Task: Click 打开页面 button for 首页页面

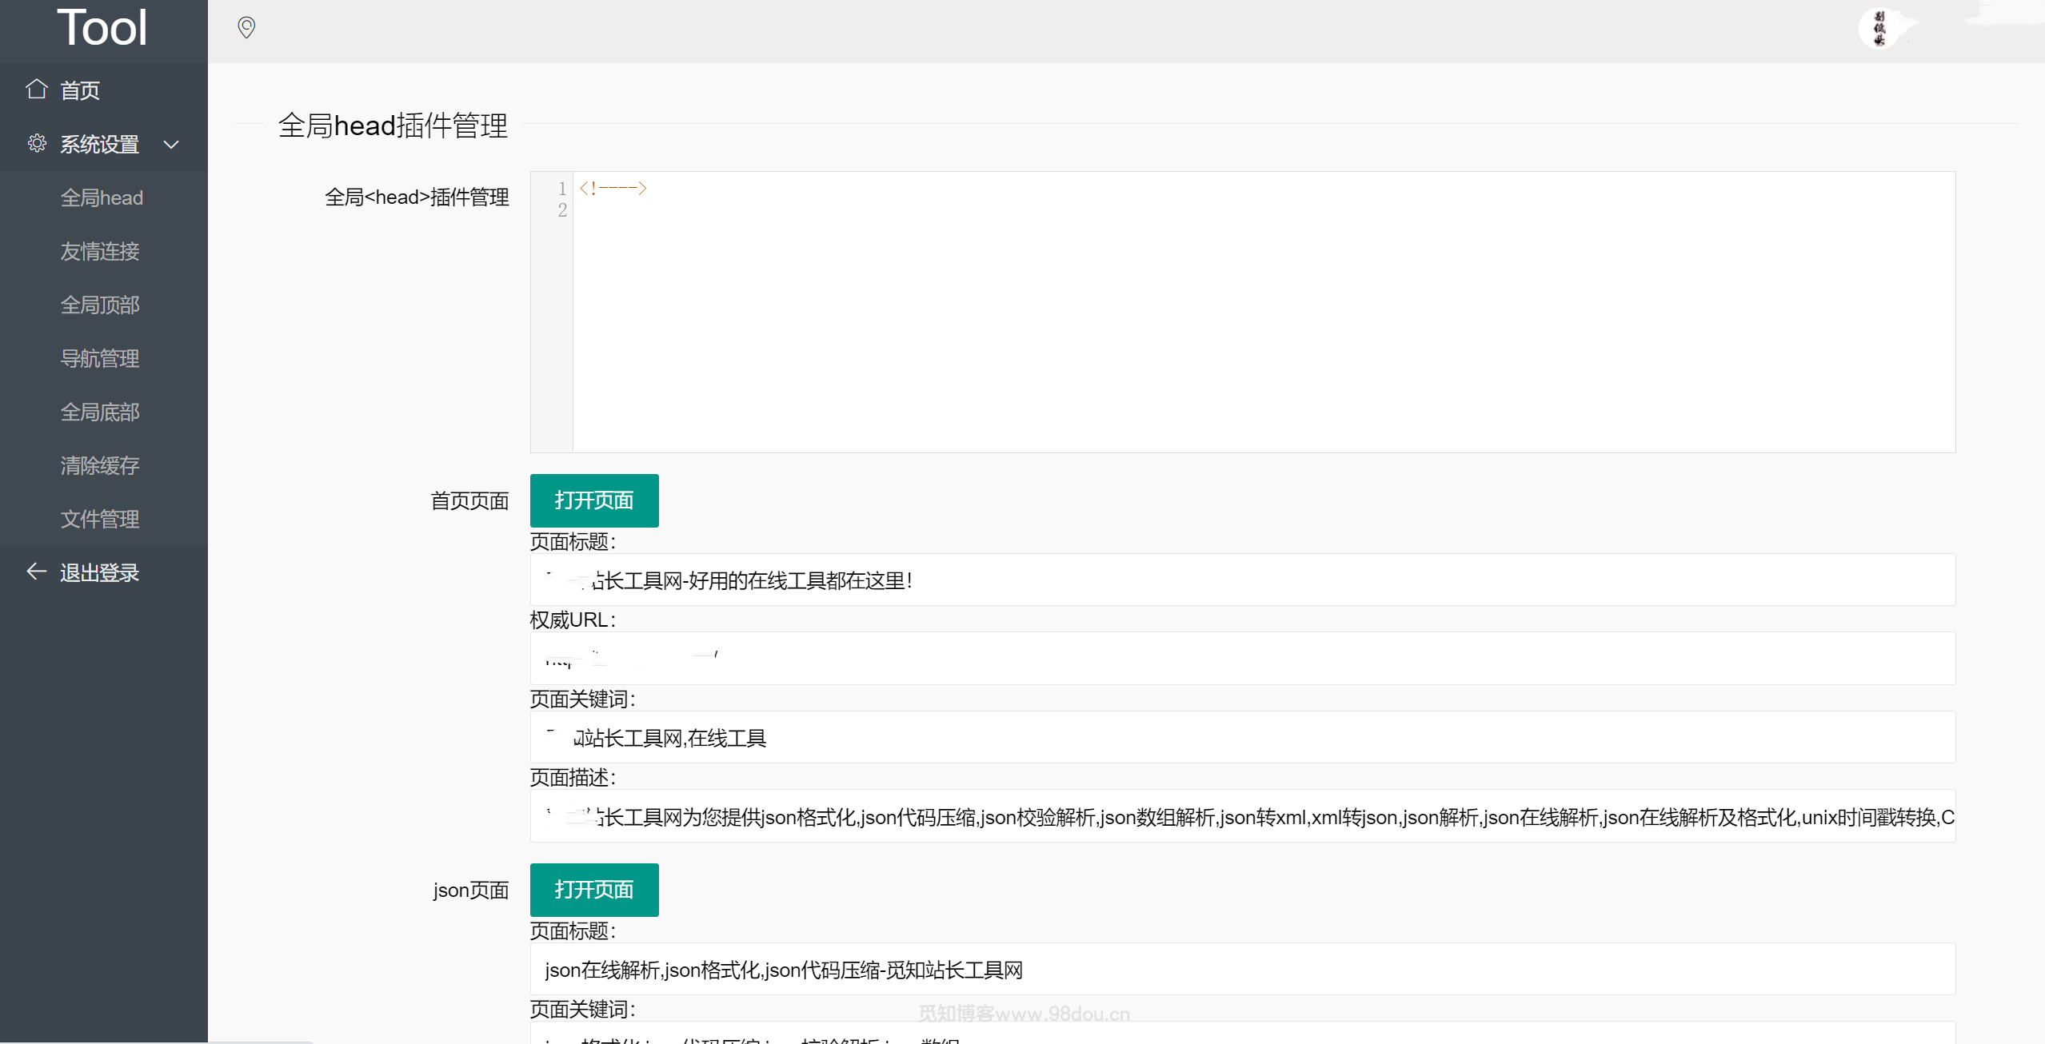Action: [x=594, y=500]
